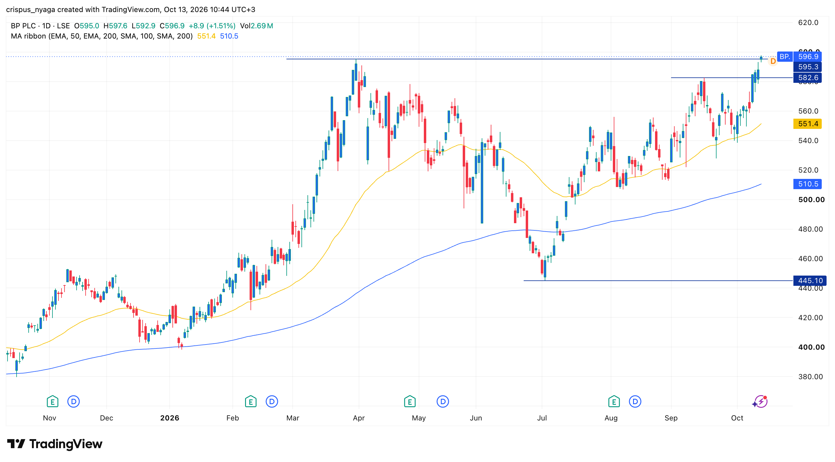Click the yellow 551.4 value in the legend

tap(206, 36)
